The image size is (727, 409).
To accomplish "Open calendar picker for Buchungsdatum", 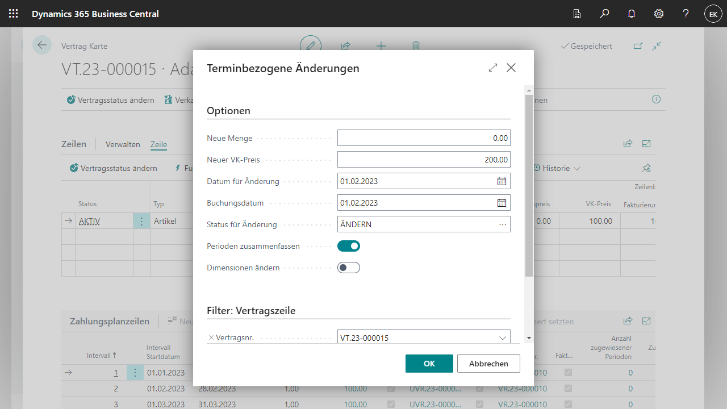I will coord(502,203).
